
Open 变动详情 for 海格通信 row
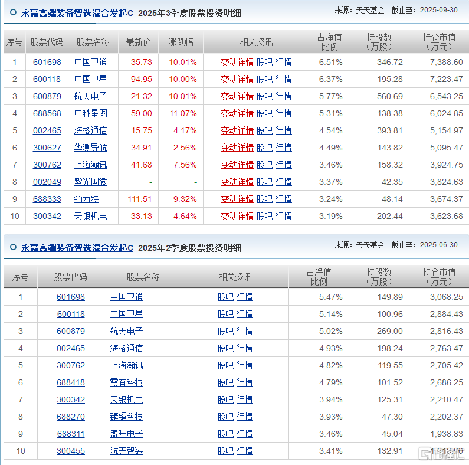[237, 130]
